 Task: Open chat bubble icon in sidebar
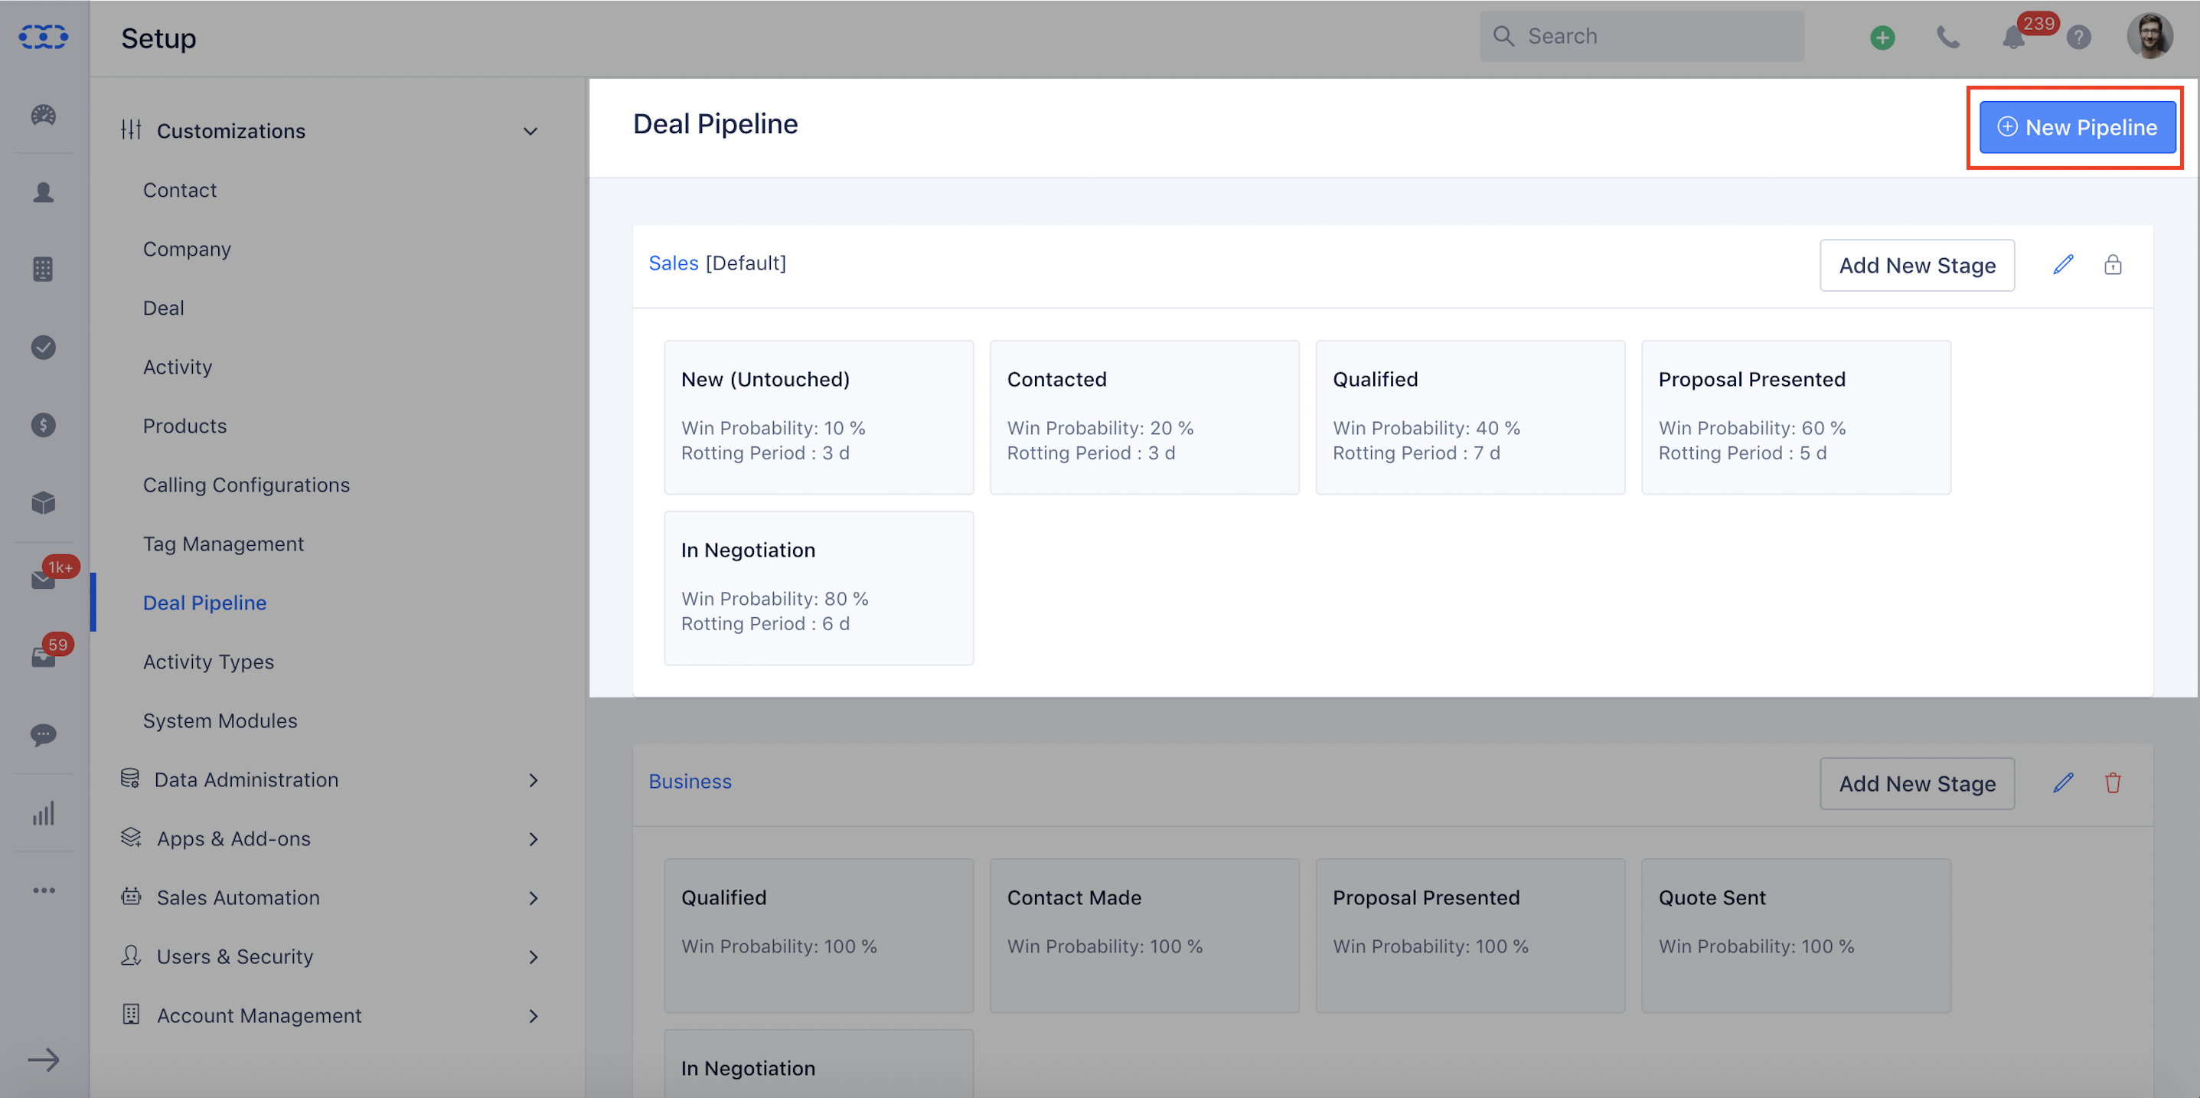point(44,735)
